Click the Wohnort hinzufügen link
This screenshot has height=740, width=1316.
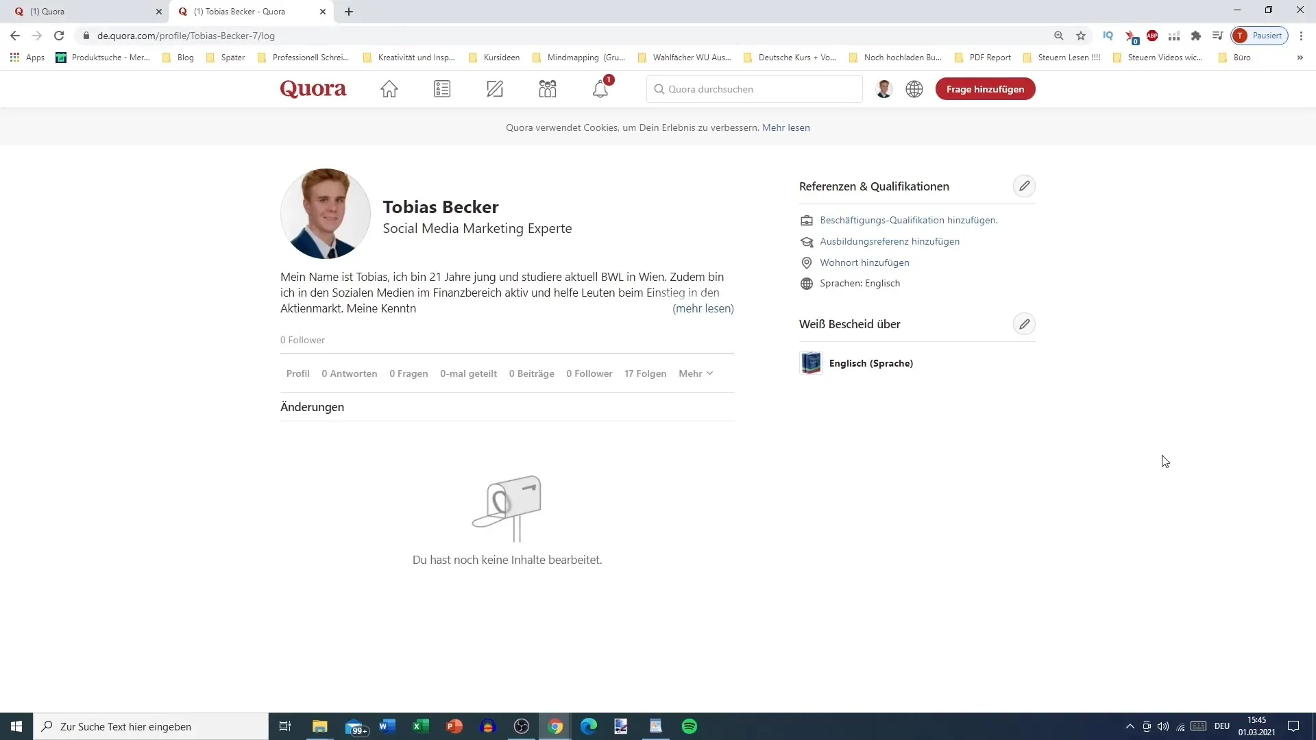click(x=864, y=262)
